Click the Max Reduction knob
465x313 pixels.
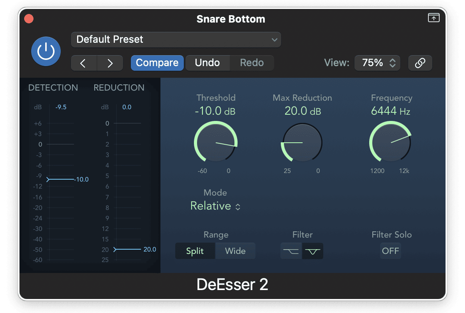pyautogui.click(x=302, y=142)
